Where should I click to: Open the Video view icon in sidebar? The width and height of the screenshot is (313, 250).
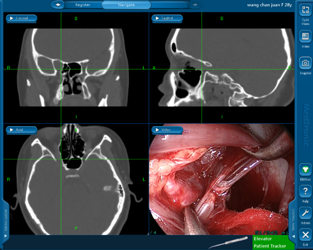(x=305, y=37)
